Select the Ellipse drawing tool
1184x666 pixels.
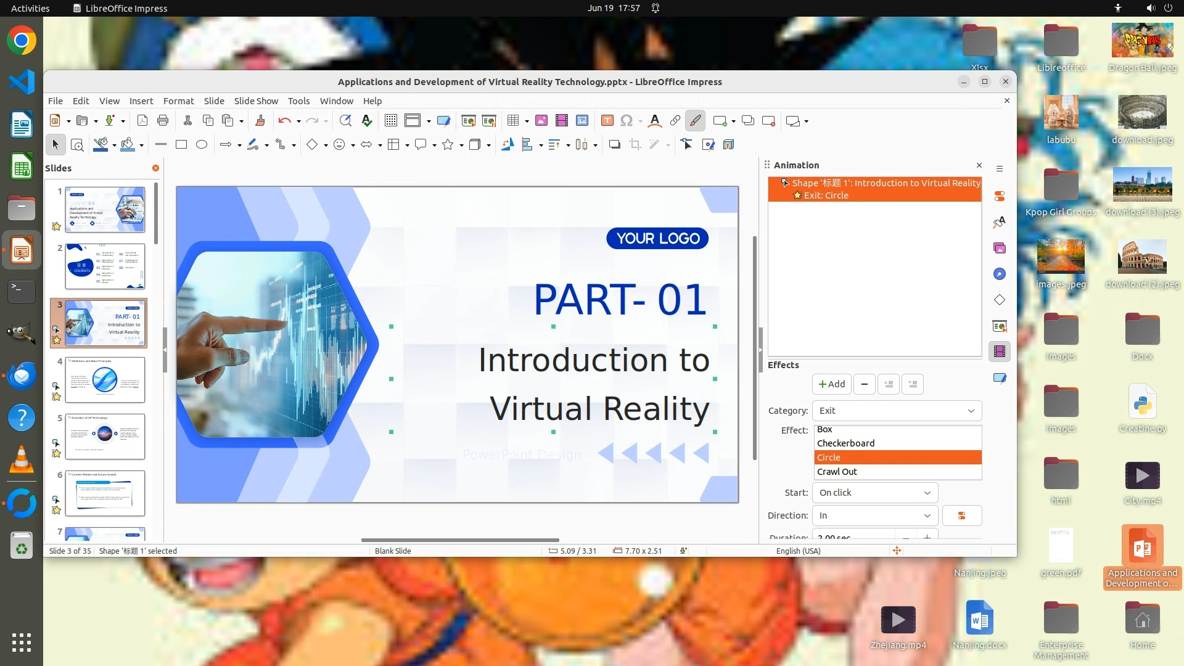(202, 144)
